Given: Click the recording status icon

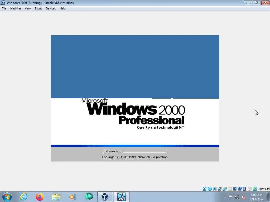Looking at the screenshot, I should point(240,189).
